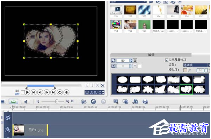
Task: Click the transparency value field 50
Action: (x=123, y=61)
